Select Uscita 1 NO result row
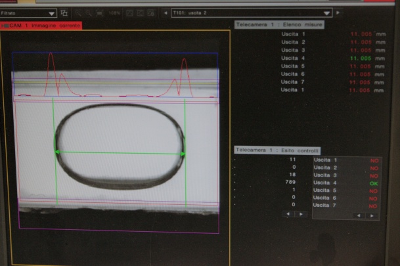The height and width of the screenshot is (266, 400). [345, 160]
